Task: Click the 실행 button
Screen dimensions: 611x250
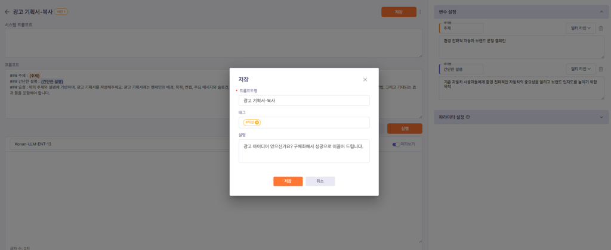Action: (405, 129)
